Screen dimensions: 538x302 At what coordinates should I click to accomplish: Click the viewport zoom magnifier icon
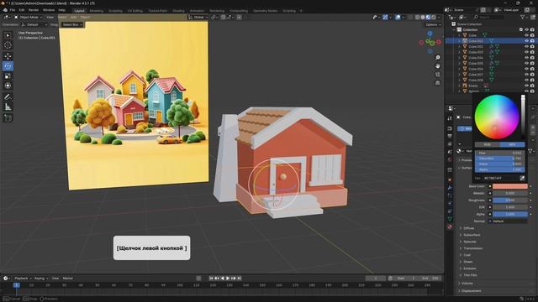(437, 58)
